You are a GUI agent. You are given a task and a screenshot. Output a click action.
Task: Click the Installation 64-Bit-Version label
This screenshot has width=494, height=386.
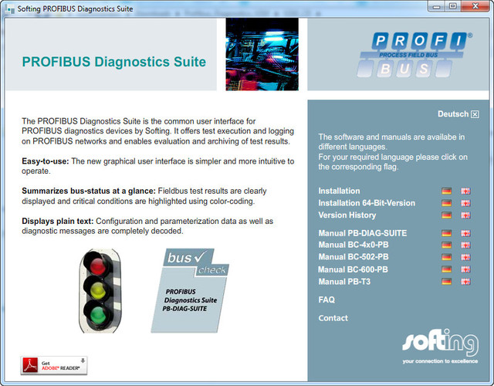(x=367, y=203)
